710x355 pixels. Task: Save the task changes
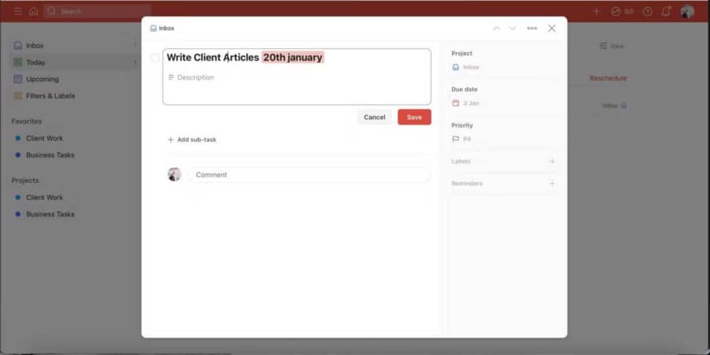pyautogui.click(x=414, y=118)
